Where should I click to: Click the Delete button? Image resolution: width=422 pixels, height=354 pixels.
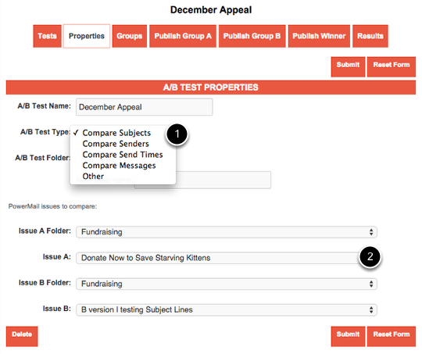tap(22, 336)
